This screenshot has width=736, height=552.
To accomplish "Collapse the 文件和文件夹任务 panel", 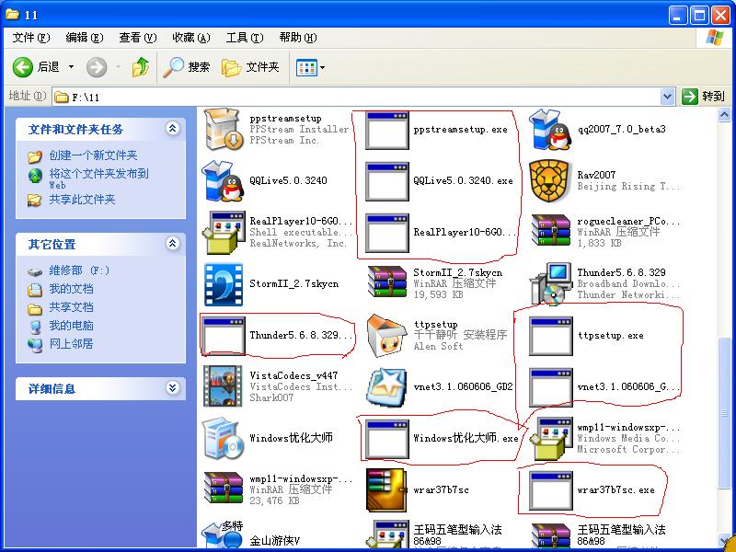I will (173, 129).
